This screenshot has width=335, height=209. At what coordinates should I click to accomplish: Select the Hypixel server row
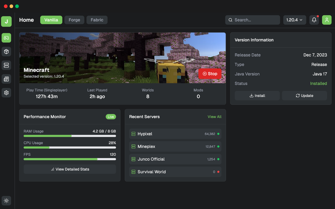point(175,134)
